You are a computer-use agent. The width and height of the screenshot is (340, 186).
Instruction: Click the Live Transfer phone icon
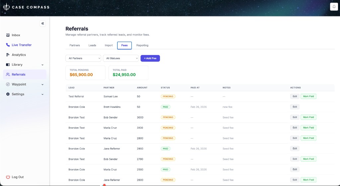[8, 45]
